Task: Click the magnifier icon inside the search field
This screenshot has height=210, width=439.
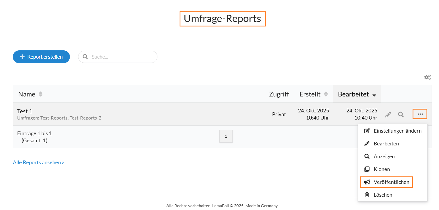Action: pyautogui.click(x=85, y=57)
